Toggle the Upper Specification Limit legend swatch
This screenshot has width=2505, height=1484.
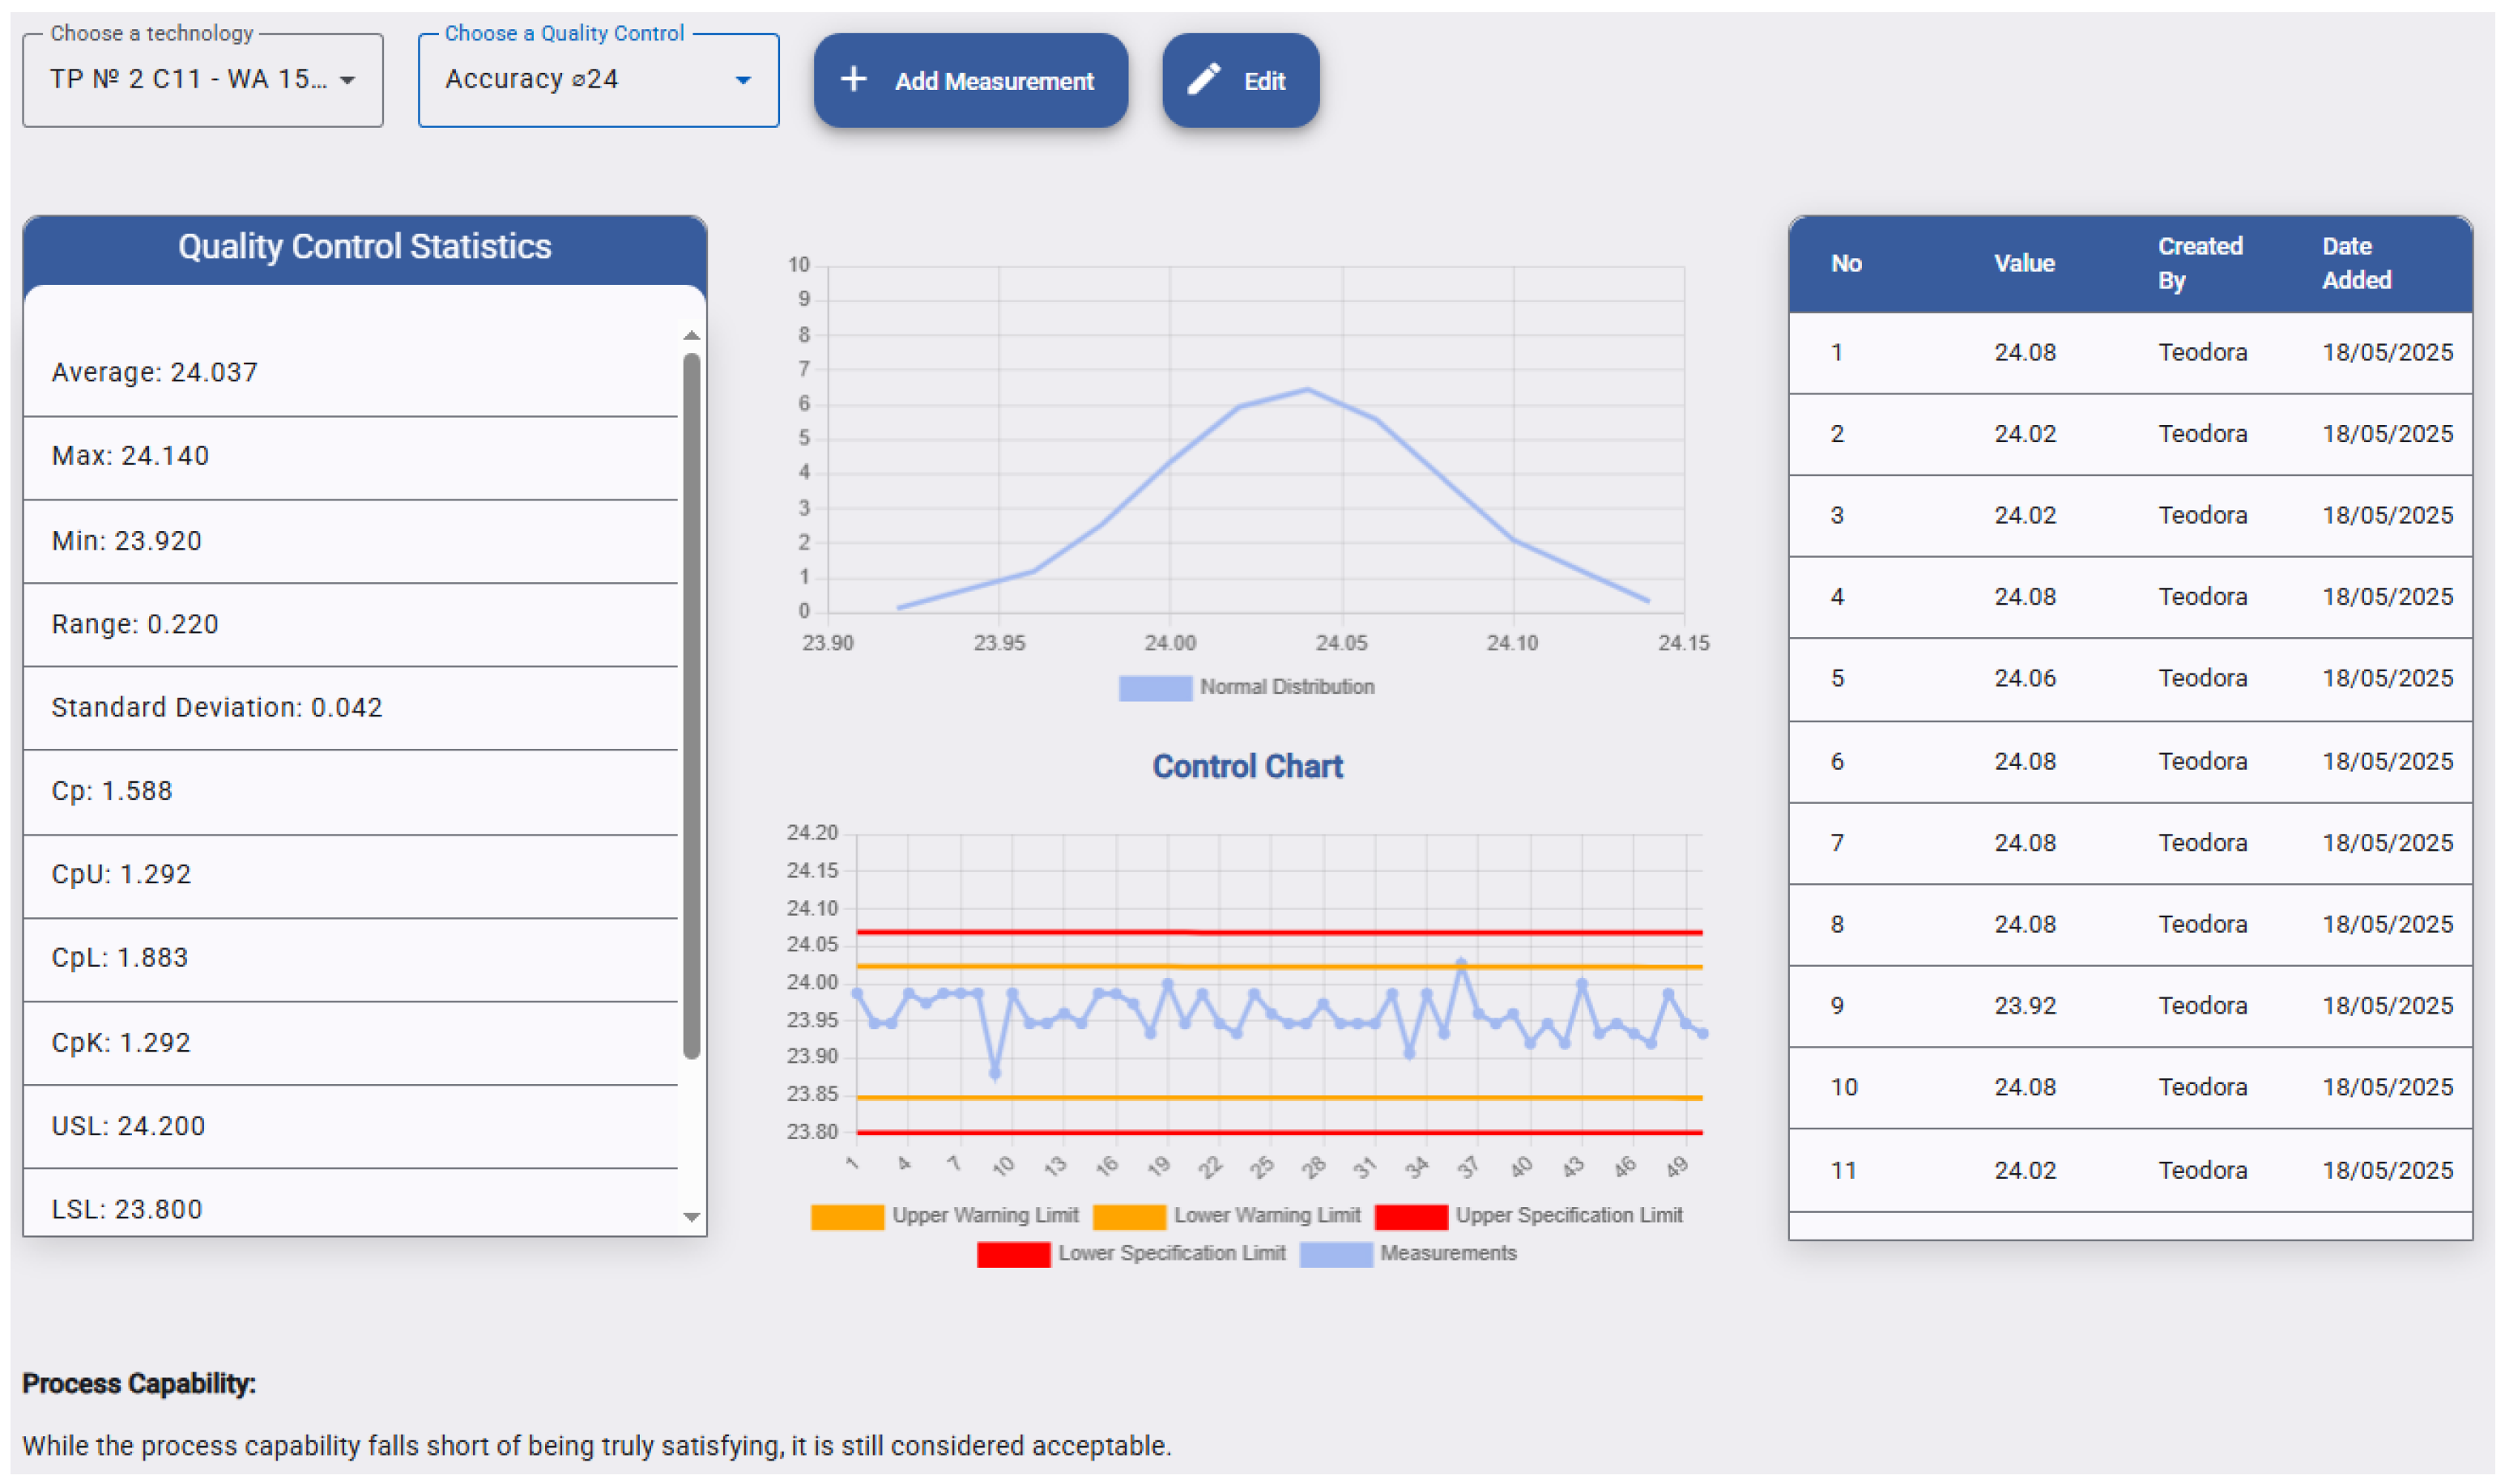(1411, 1216)
